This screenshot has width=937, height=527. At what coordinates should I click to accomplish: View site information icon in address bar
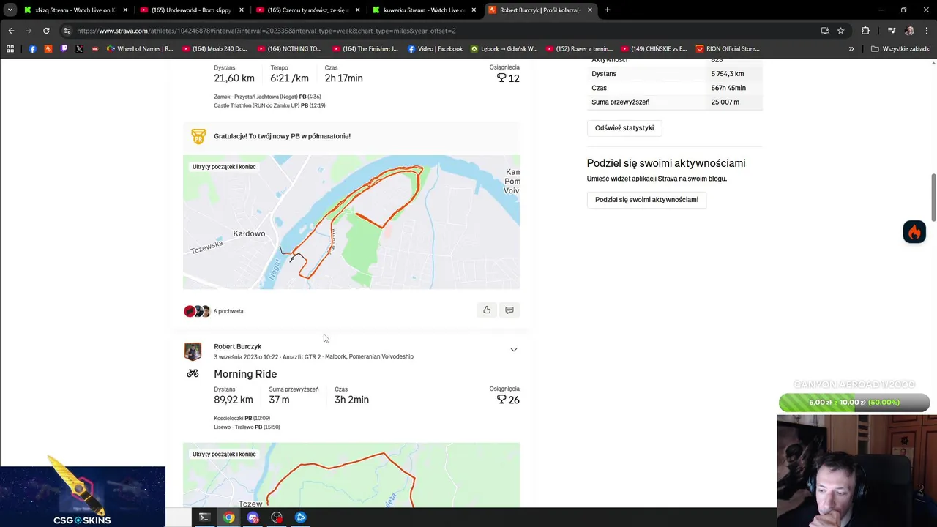(67, 31)
